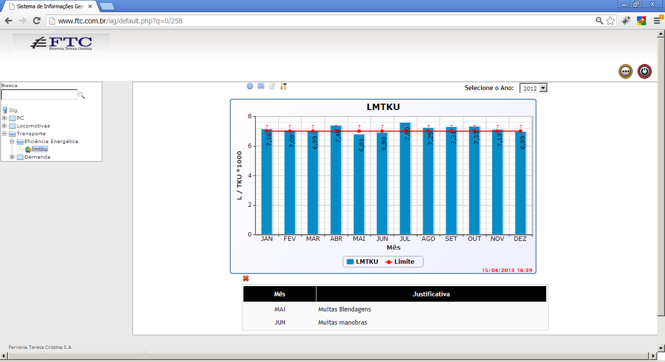This screenshot has width=665, height=362.
Task: Click the edit note icon above the chart
Action: tap(272, 86)
